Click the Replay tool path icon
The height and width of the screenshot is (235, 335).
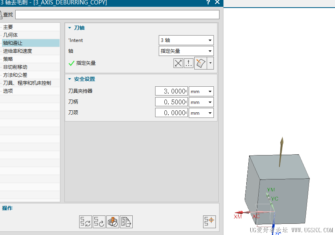point(99,222)
